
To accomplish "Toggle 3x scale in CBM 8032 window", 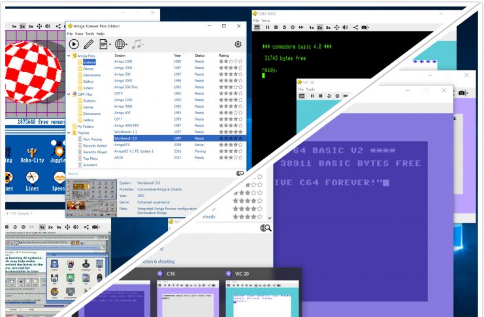I will coord(328,27).
